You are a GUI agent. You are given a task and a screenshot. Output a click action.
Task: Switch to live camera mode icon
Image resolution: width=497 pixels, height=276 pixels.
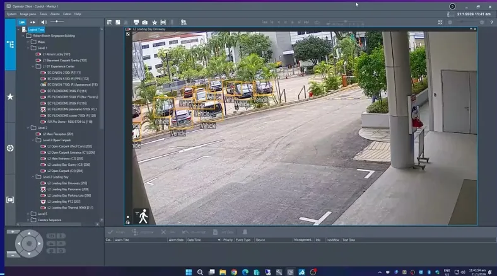click(21, 22)
